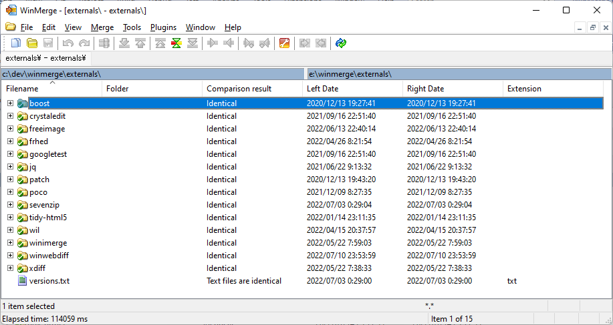Select the versions.txt file name
Viewport: 613px width, 325px height.
pyautogui.click(x=49, y=281)
